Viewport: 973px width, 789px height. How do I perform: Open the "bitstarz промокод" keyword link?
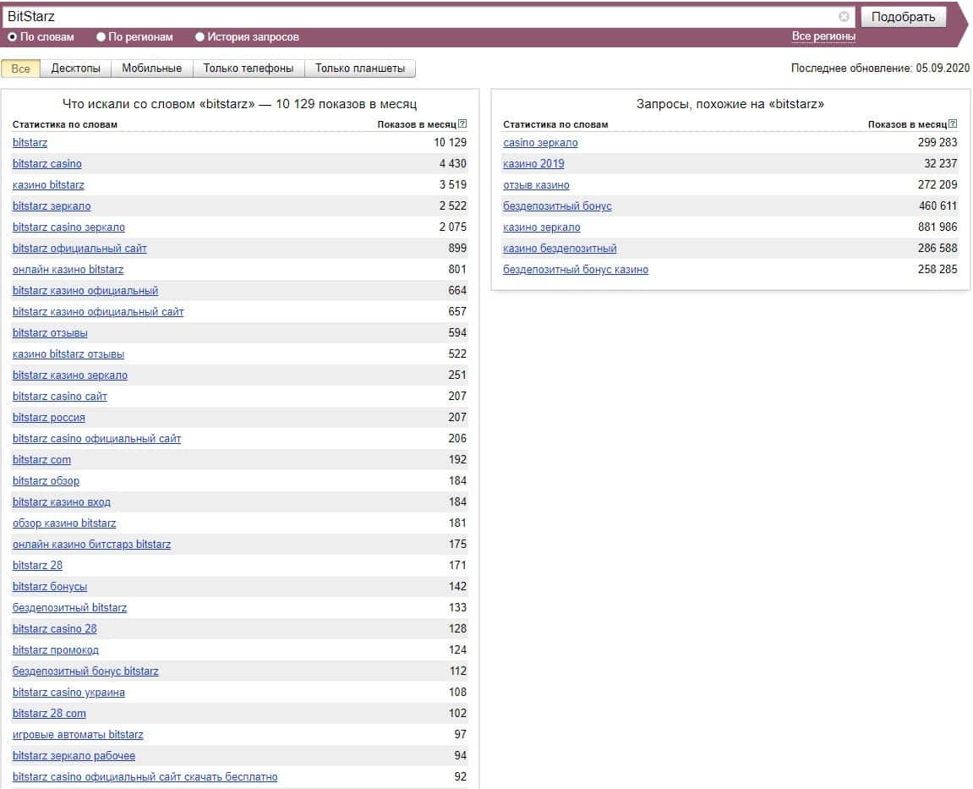point(56,650)
